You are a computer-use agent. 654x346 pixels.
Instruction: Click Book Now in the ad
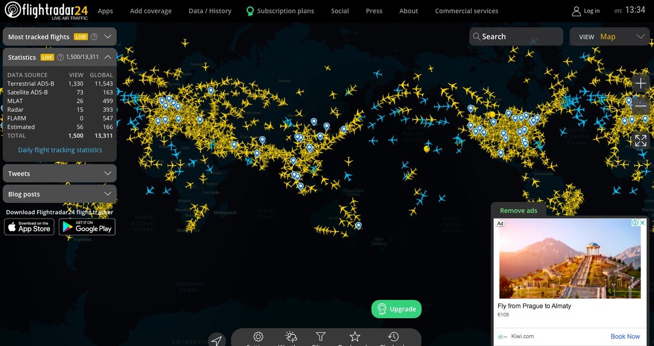pos(625,337)
